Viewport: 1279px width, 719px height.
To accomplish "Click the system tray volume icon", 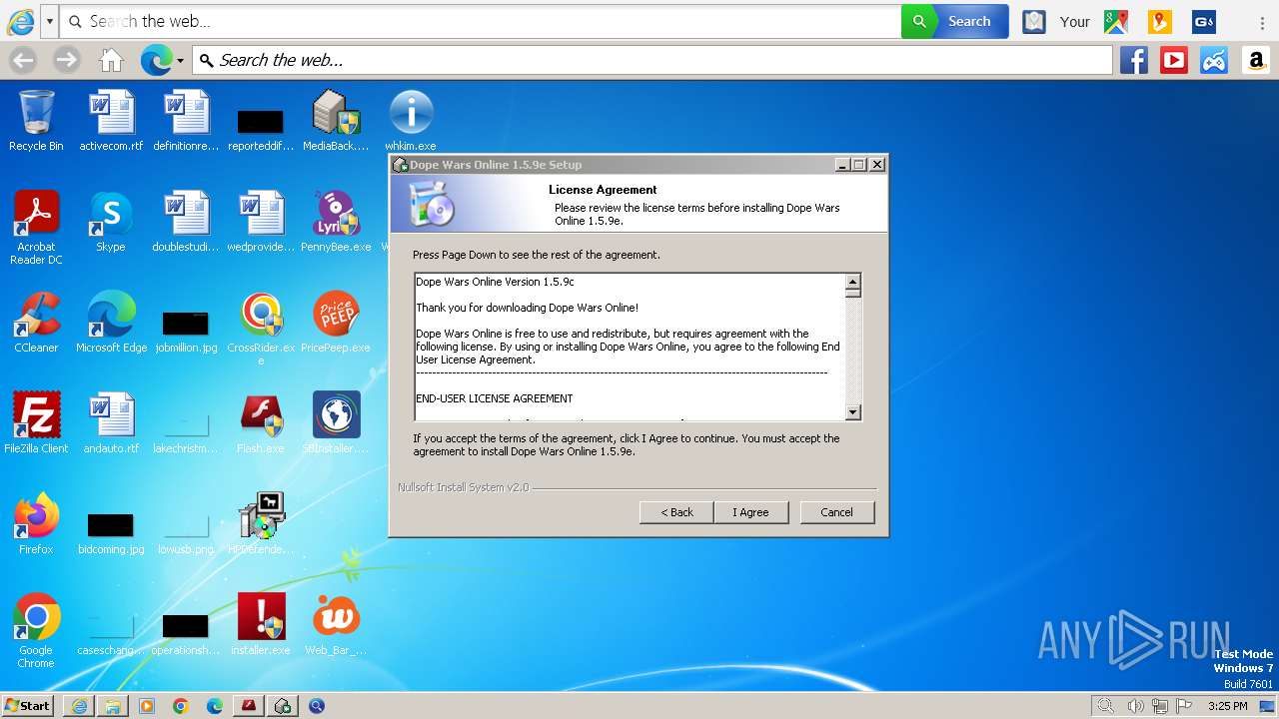I will 1136,706.
